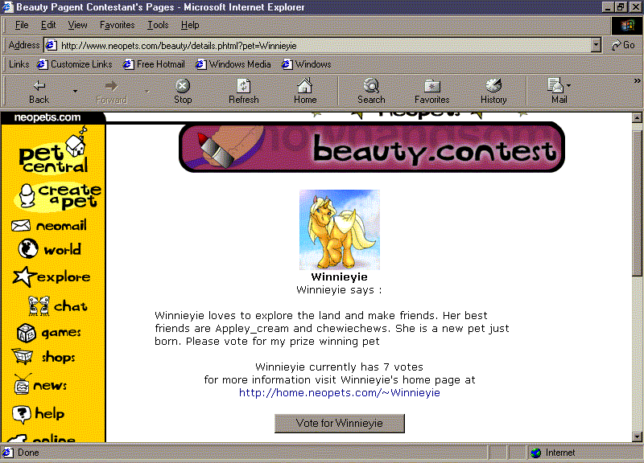Open the Tools menu
Image resolution: width=644 pixels, height=463 pixels.
click(x=158, y=25)
